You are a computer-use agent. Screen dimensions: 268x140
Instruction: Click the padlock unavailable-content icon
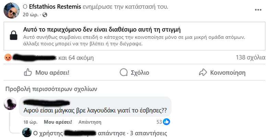[13, 35]
